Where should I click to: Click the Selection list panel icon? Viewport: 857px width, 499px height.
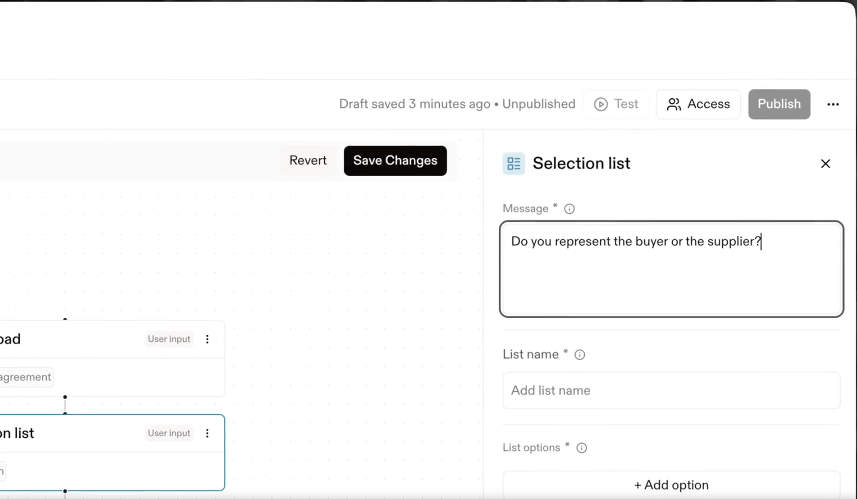[x=513, y=164]
